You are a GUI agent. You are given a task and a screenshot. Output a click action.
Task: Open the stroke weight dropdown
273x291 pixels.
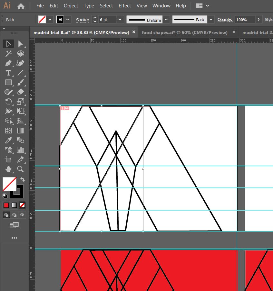tap(120, 20)
